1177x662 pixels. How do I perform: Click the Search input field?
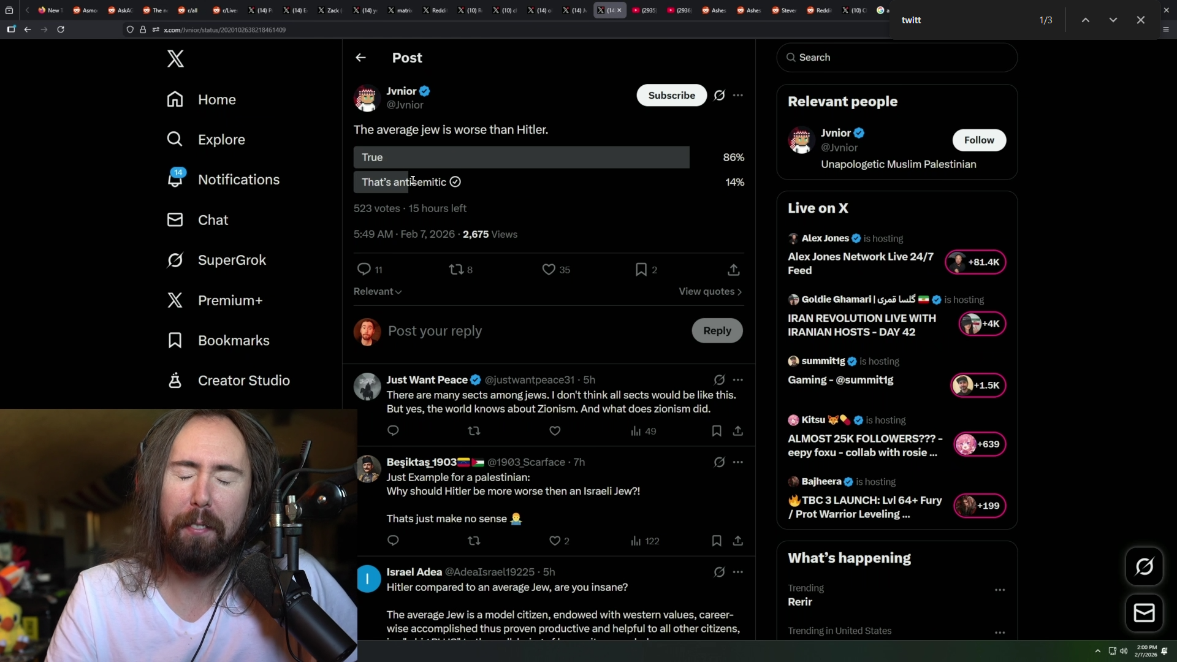coord(897,58)
